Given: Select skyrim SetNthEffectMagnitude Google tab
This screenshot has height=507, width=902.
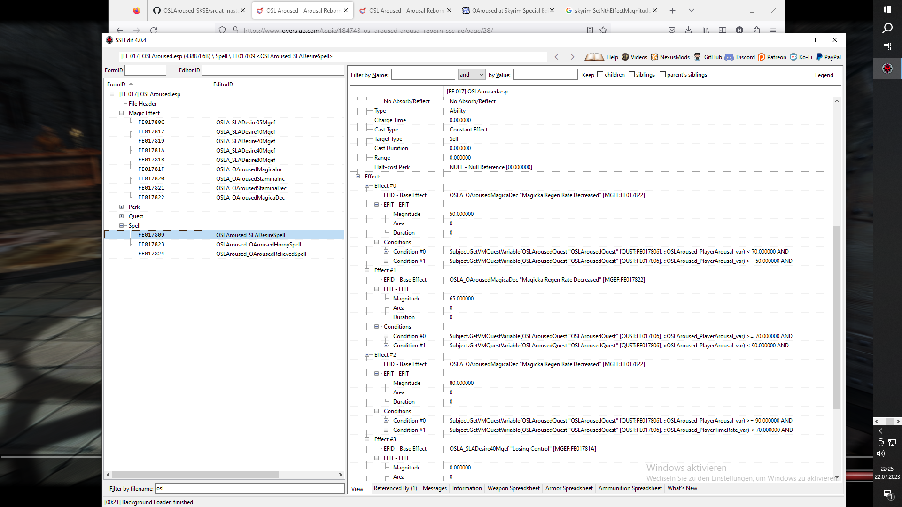Looking at the screenshot, I should tap(611, 10).
